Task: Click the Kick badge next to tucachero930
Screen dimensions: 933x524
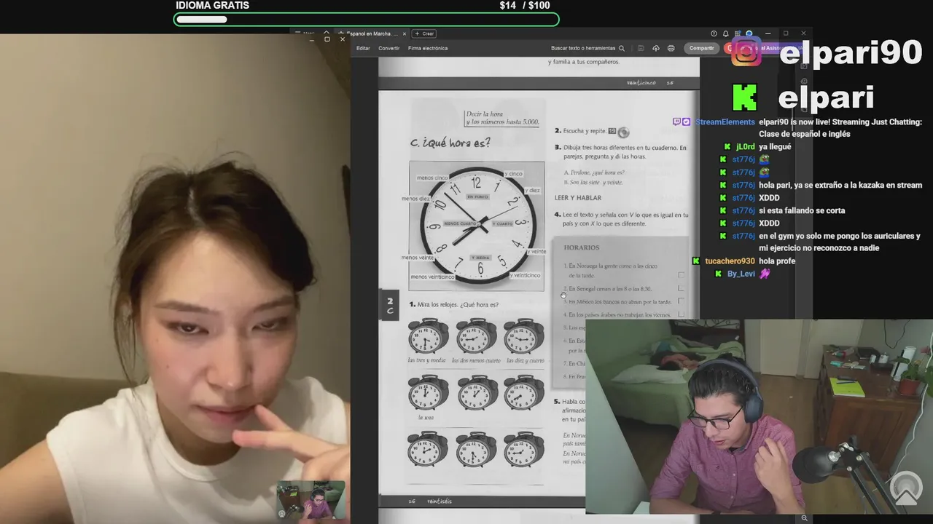Action: coord(696,261)
